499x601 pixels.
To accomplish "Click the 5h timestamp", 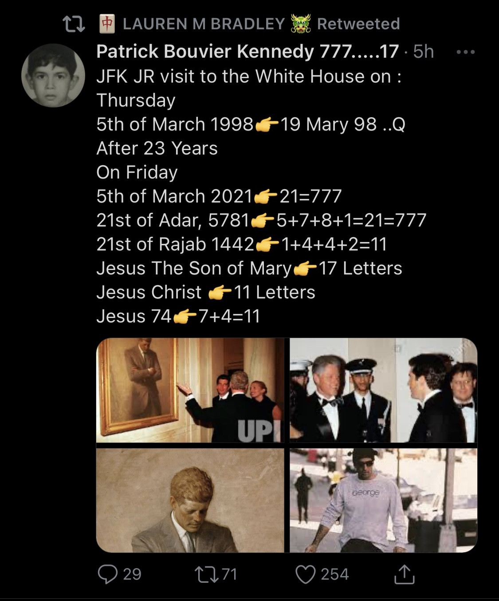I will [x=423, y=52].
